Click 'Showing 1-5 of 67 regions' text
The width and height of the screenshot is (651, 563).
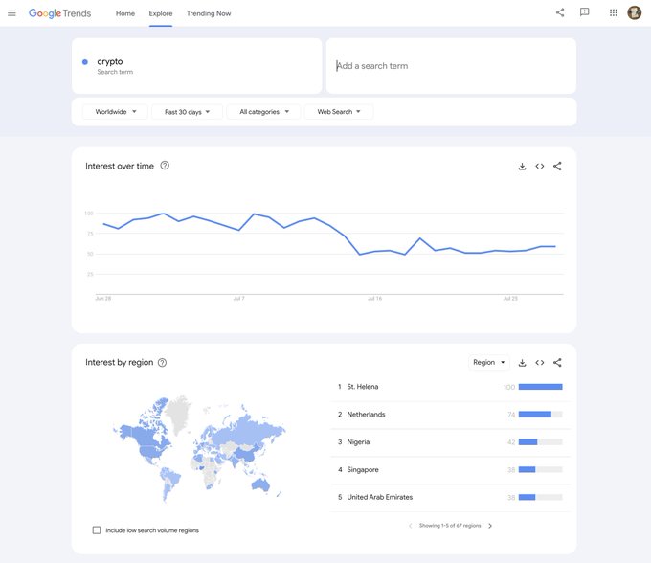click(x=450, y=526)
